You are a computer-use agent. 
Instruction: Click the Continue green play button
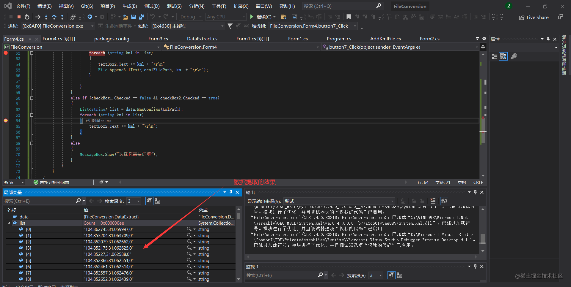252,17
